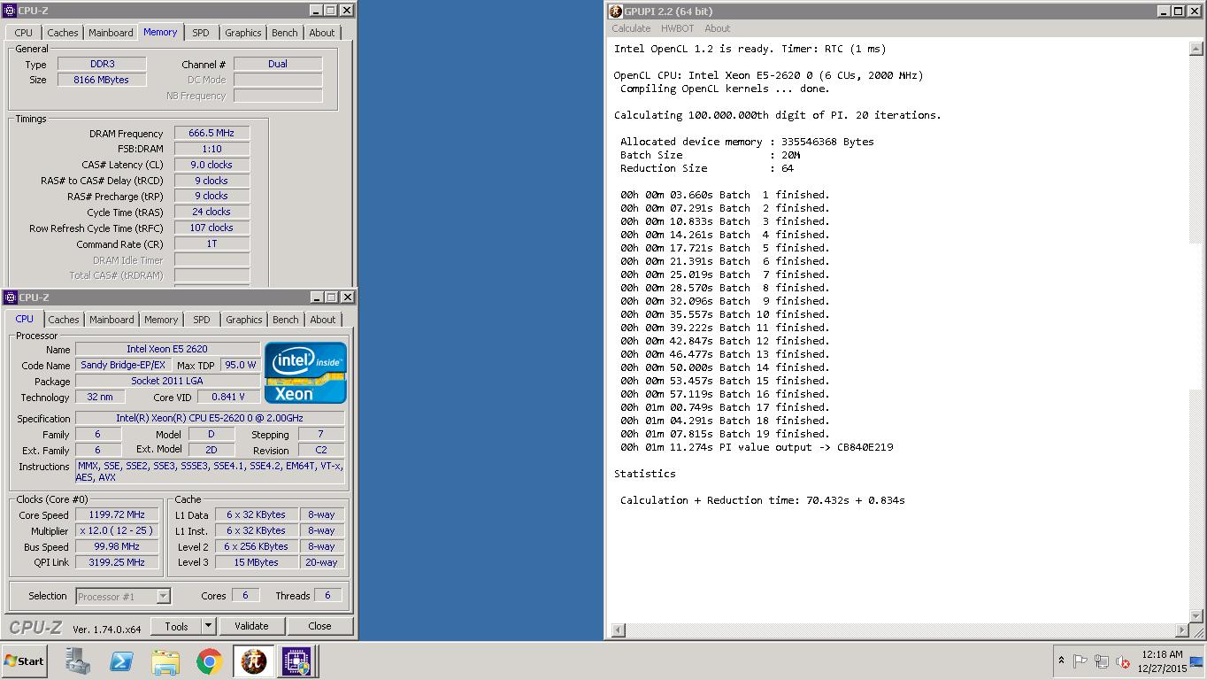This screenshot has height=680, width=1207.
Task: Click the muted volume tray icon
Action: point(1123,661)
